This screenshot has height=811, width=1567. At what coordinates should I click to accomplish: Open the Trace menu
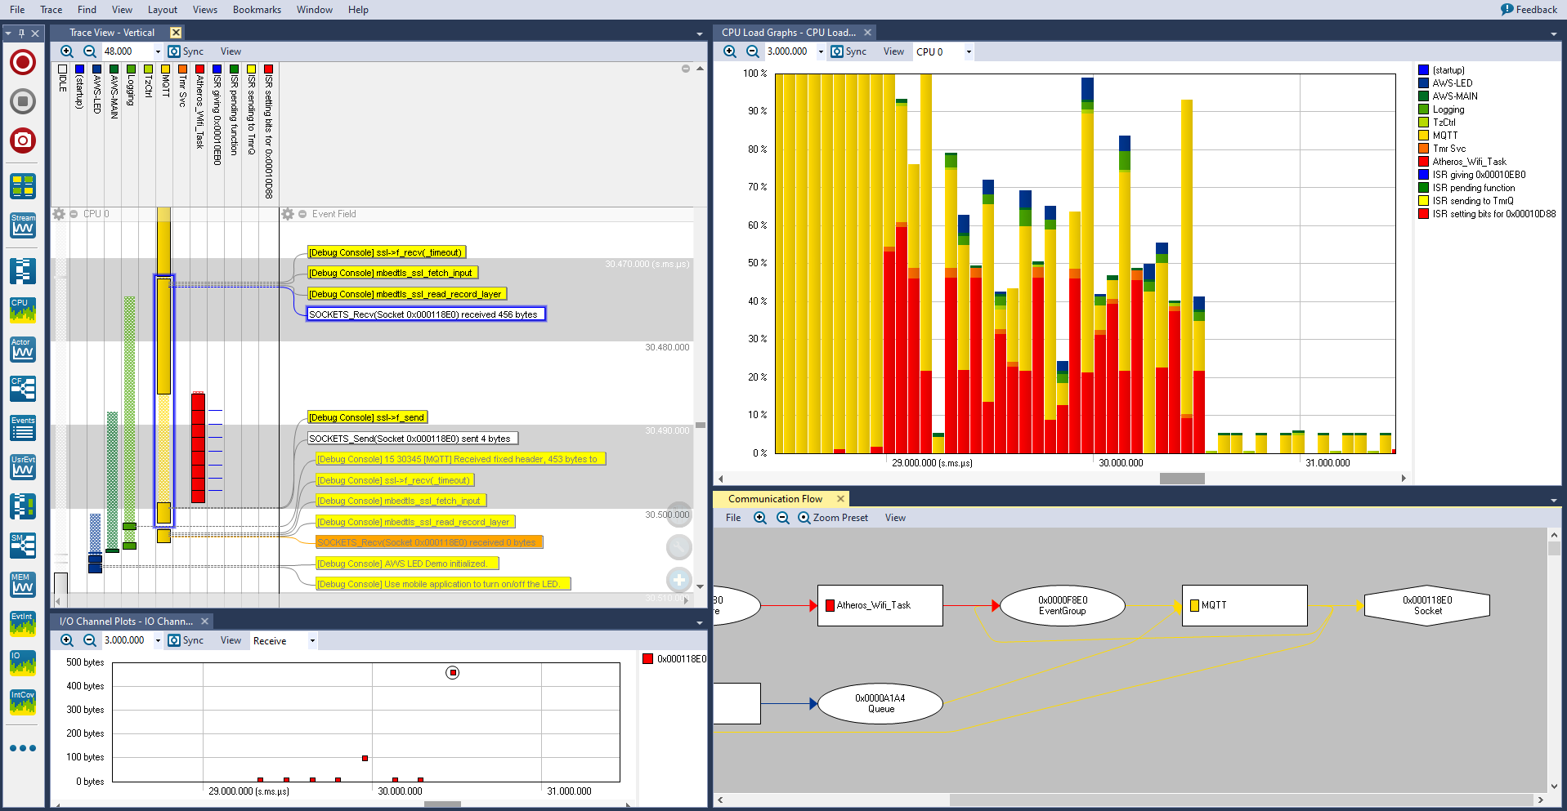click(x=51, y=9)
